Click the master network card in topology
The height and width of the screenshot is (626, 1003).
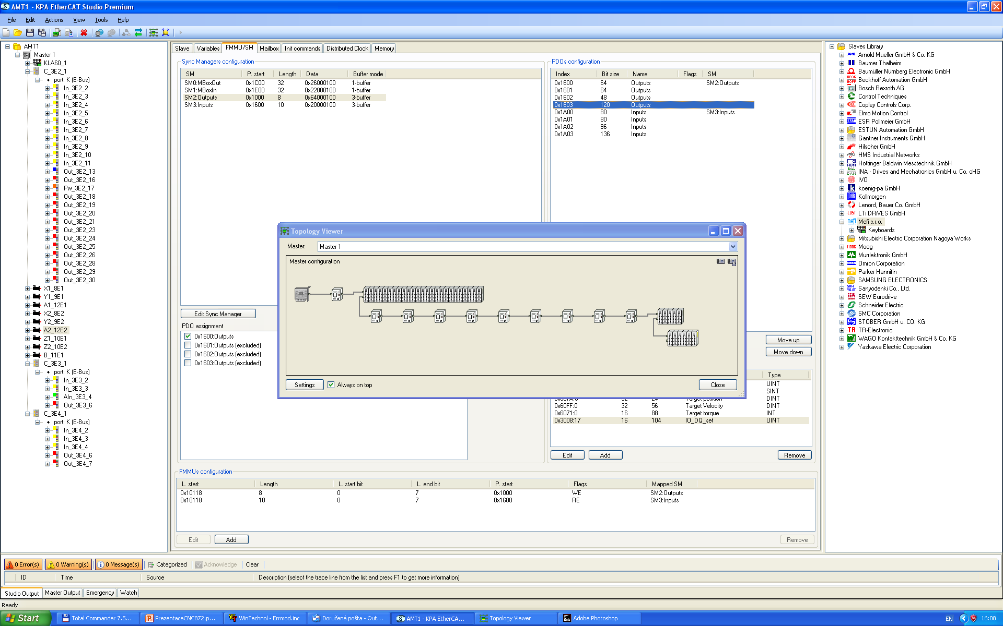[302, 294]
